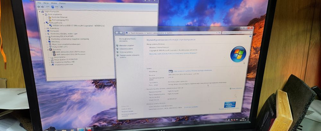The width and height of the screenshot is (321, 131).
Task: Select Urządzenia interfejsu HID category
Action: pos(65,62)
